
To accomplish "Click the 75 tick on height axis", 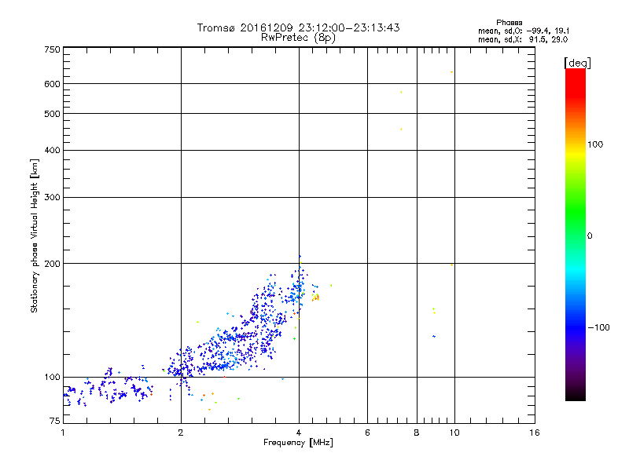I will [x=53, y=422].
